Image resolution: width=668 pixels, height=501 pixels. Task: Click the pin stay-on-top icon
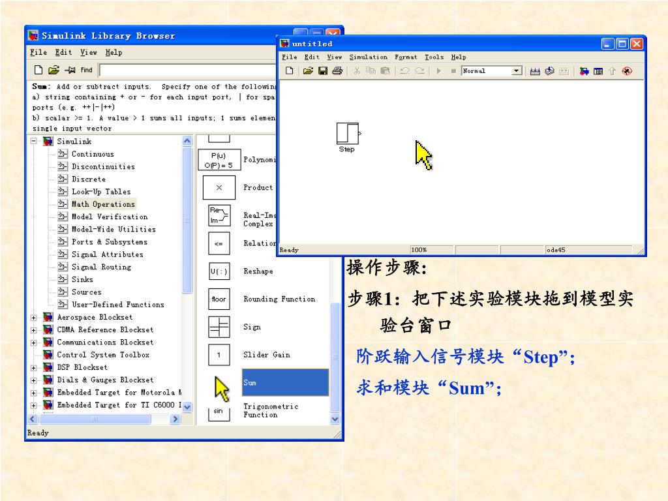coord(70,70)
